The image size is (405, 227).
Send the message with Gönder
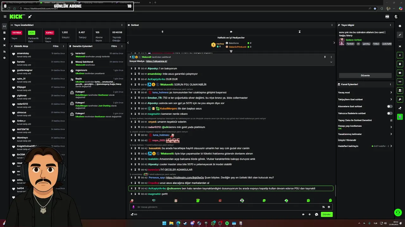[327, 214]
